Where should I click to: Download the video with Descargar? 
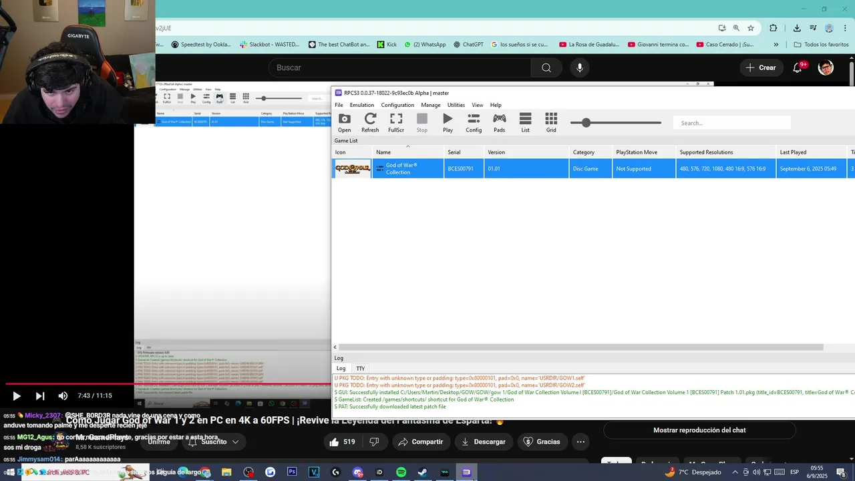[x=484, y=442]
